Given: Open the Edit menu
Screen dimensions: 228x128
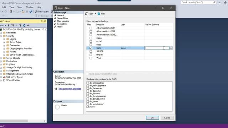Looking at the screenshot, I should click(x=4, y=7).
